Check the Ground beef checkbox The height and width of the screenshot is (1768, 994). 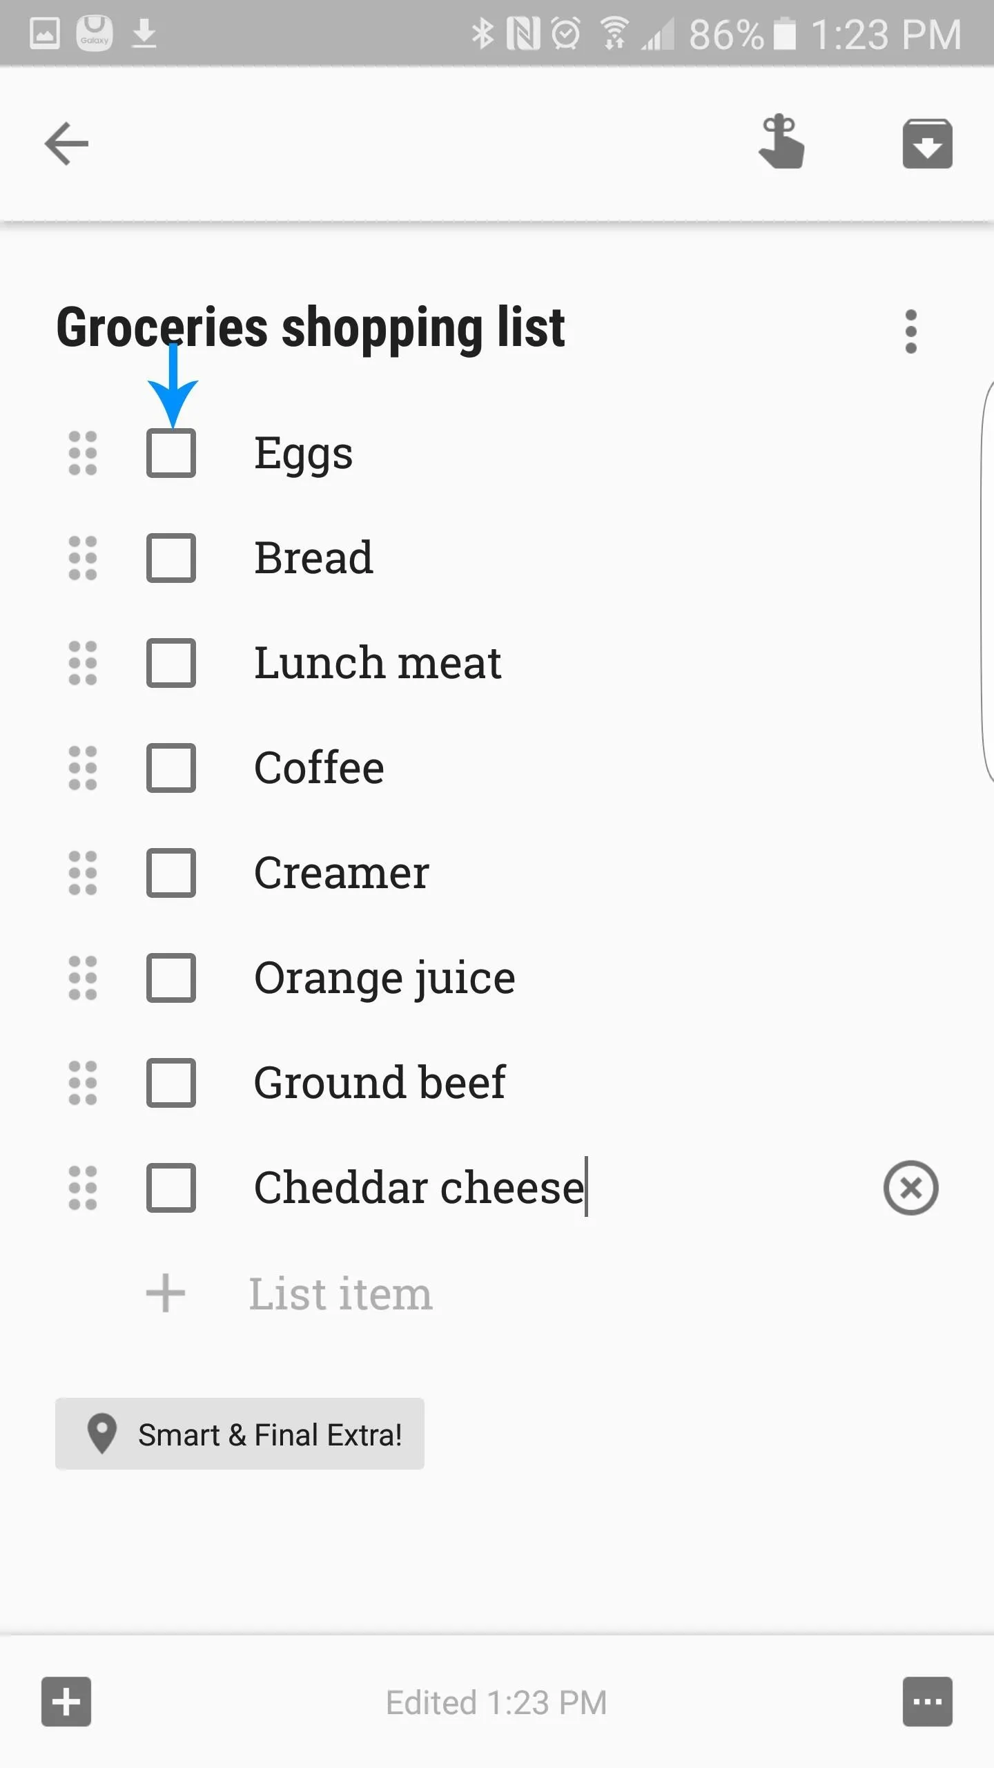pos(171,1083)
